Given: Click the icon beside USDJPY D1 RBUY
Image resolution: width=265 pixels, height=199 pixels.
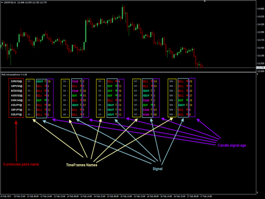Looking at the screenshot, I should [x=116, y=105].
